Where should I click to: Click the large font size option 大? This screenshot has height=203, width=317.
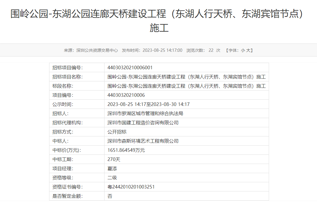[248, 50]
